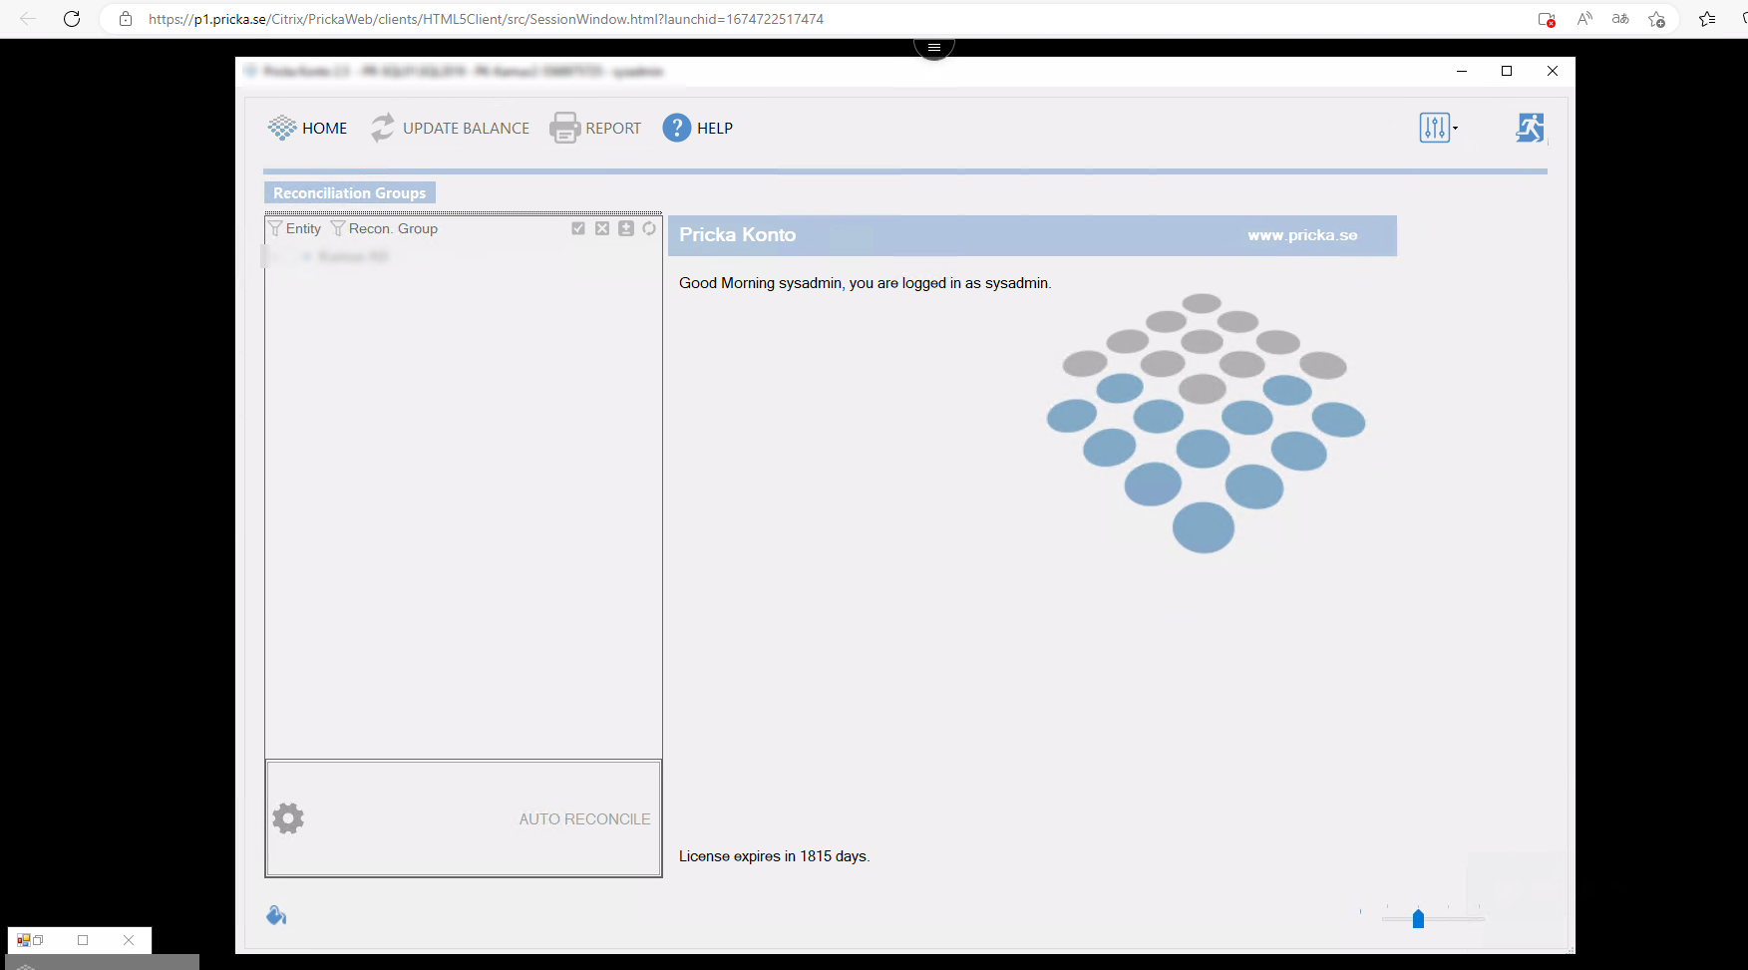
Task: Minimize the Pricka Konto window
Action: (1462, 71)
